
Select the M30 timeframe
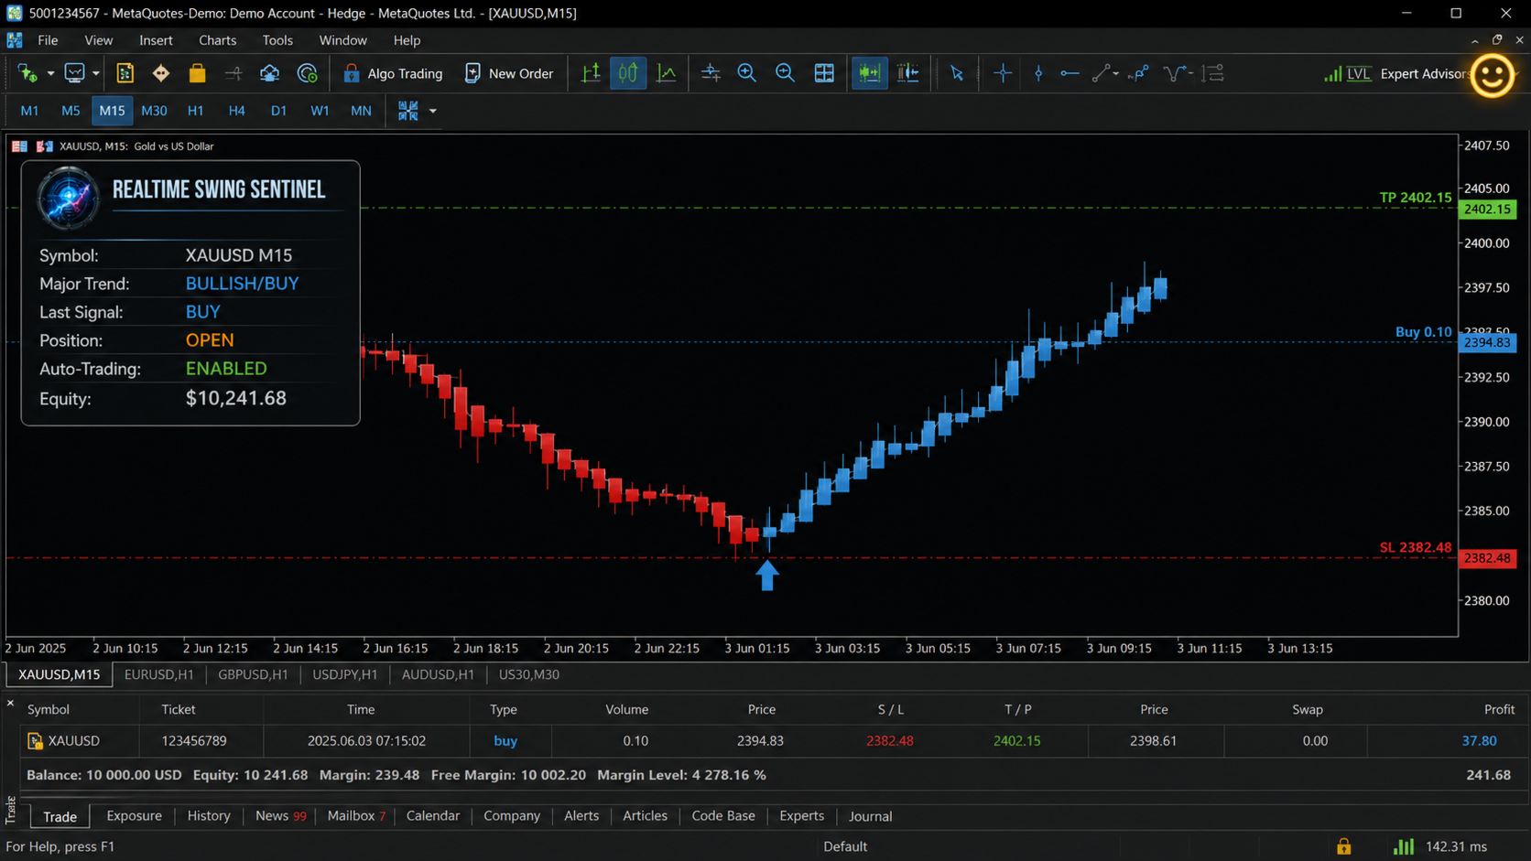click(x=154, y=111)
